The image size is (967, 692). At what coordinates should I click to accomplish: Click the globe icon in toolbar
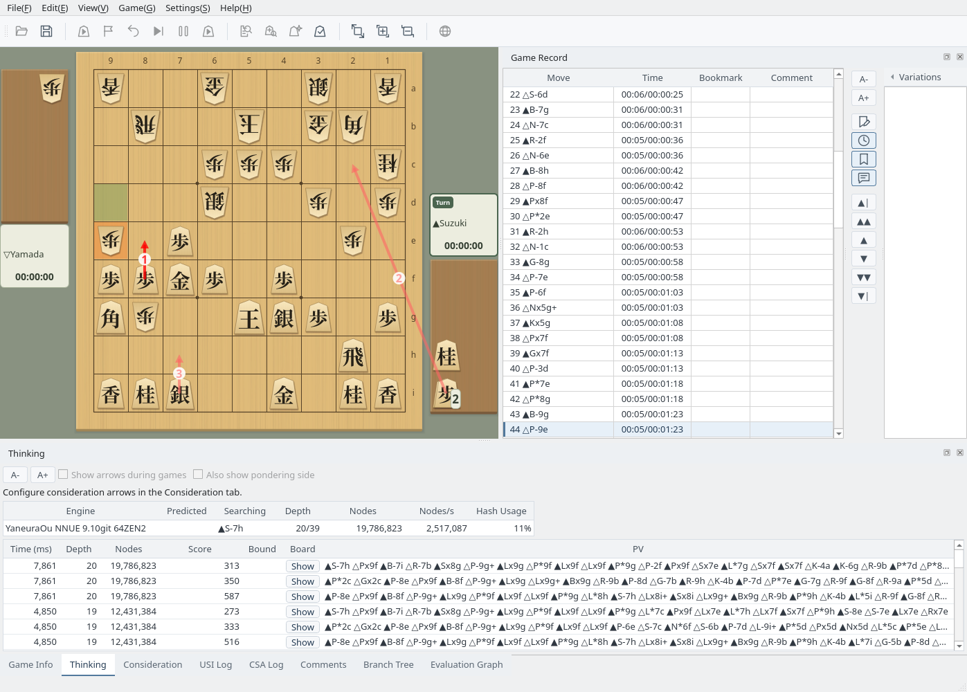click(x=445, y=31)
